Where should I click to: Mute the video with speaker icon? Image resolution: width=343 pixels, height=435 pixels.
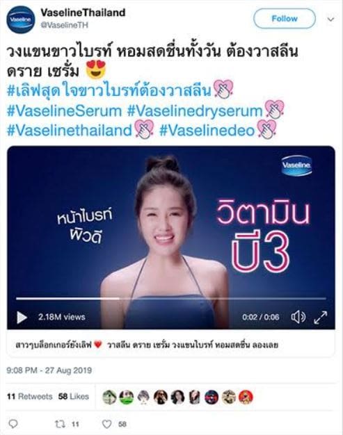298,317
